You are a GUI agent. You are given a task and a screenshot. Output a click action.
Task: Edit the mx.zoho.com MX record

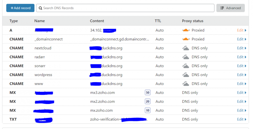pos(242,111)
